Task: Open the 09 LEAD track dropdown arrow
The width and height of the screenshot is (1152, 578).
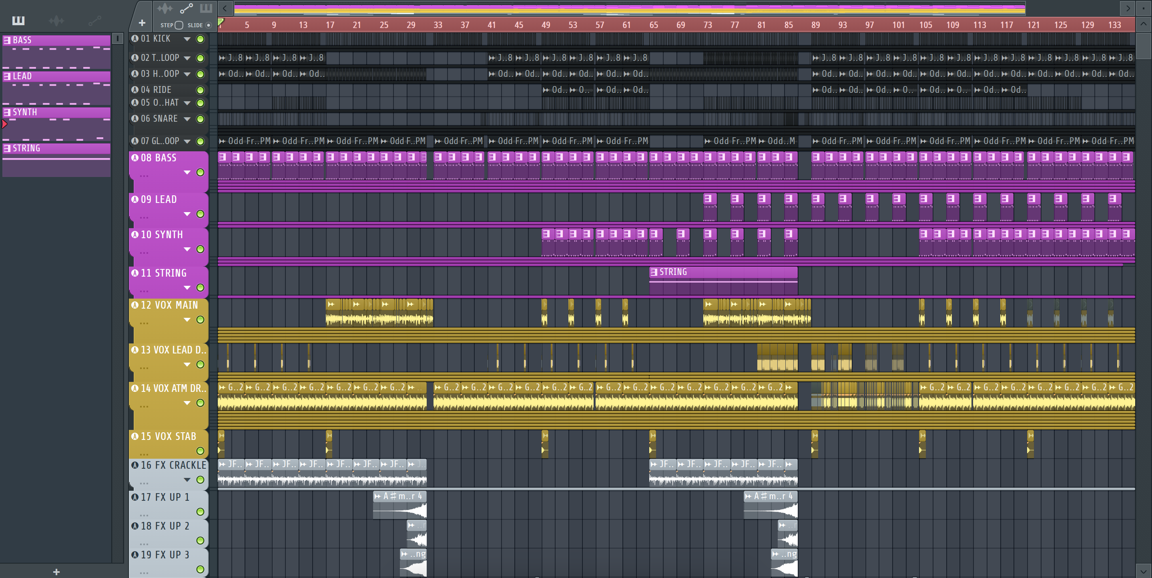Action: [187, 214]
